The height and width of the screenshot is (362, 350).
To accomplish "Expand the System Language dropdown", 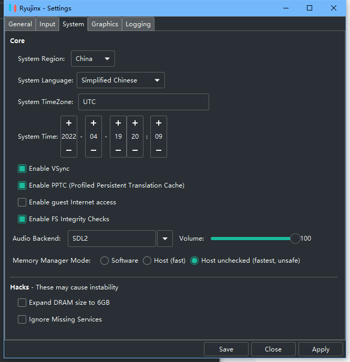I will [x=121, y=80].
